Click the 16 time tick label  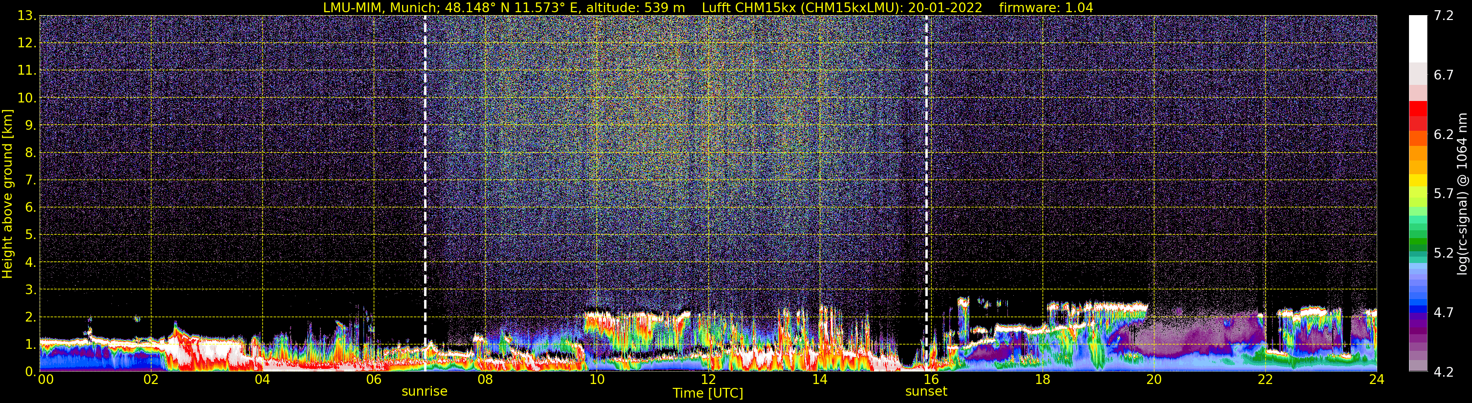[x=931, y=380]
